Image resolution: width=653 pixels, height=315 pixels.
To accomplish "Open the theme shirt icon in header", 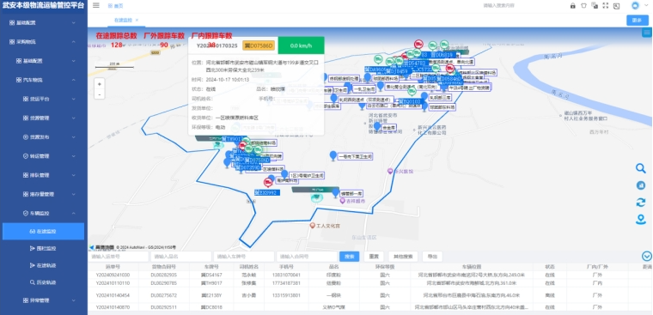I will pos(583,6).
